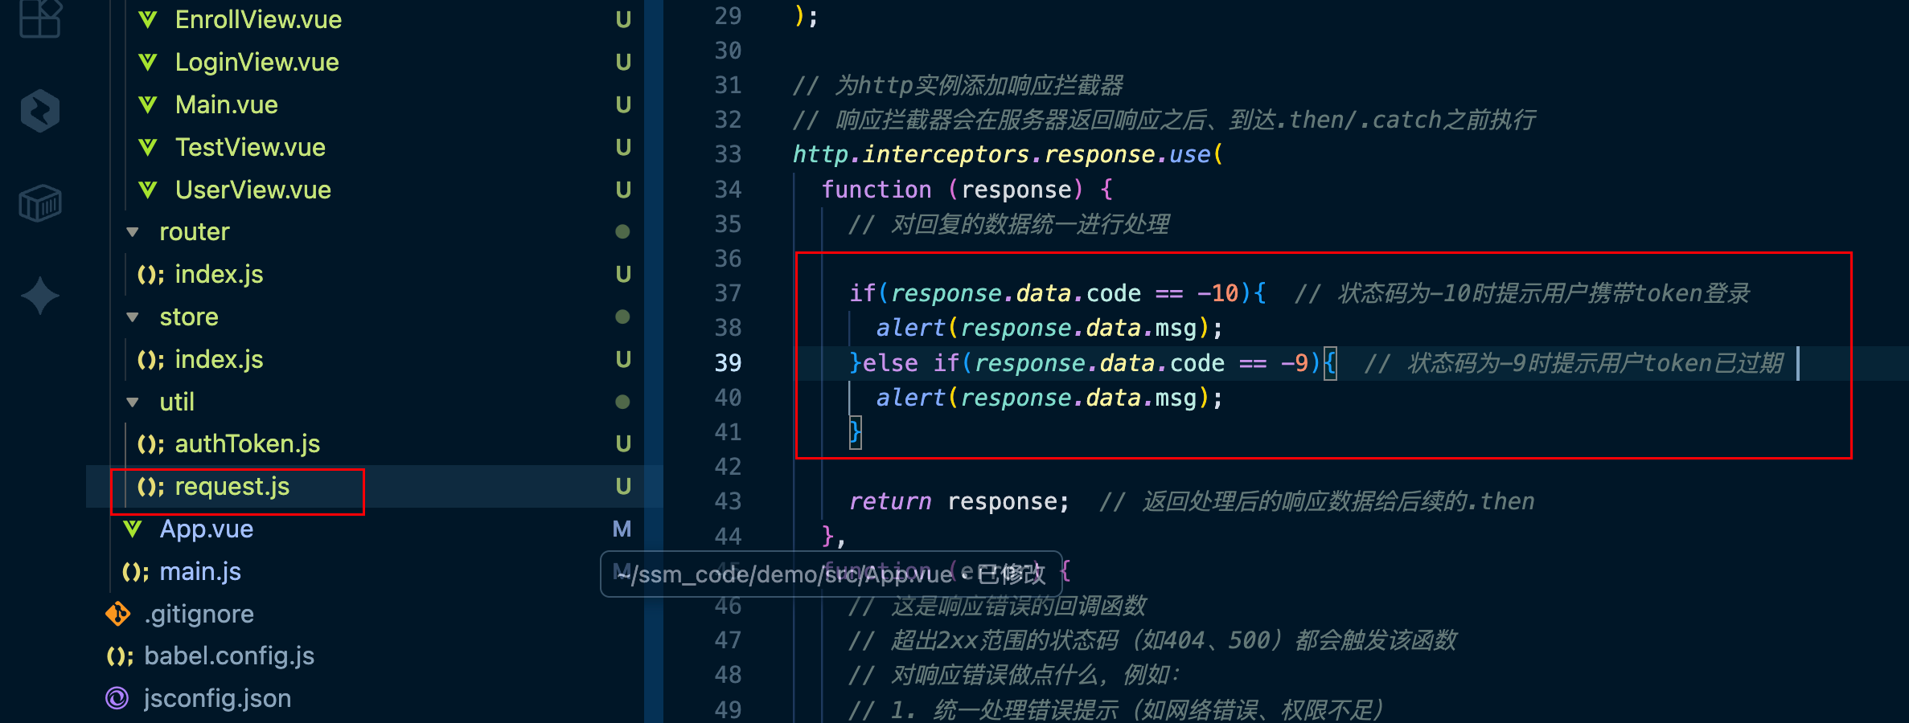Collapse the util folder arrow

coord(133,402)
